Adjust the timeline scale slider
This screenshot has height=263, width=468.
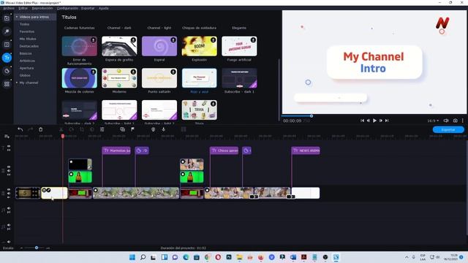(37, 248)
